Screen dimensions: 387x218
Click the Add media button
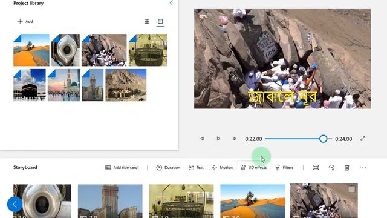pos(25,22)
